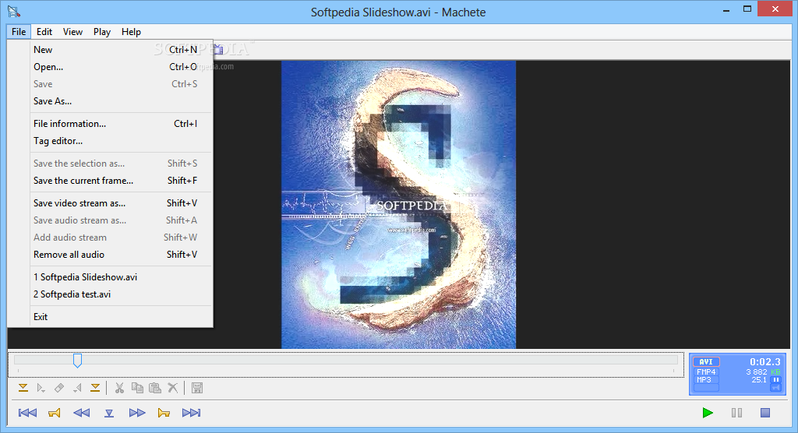Click the Machete app icon in title bar
This screenshot has height=433, width=798.
14,11
